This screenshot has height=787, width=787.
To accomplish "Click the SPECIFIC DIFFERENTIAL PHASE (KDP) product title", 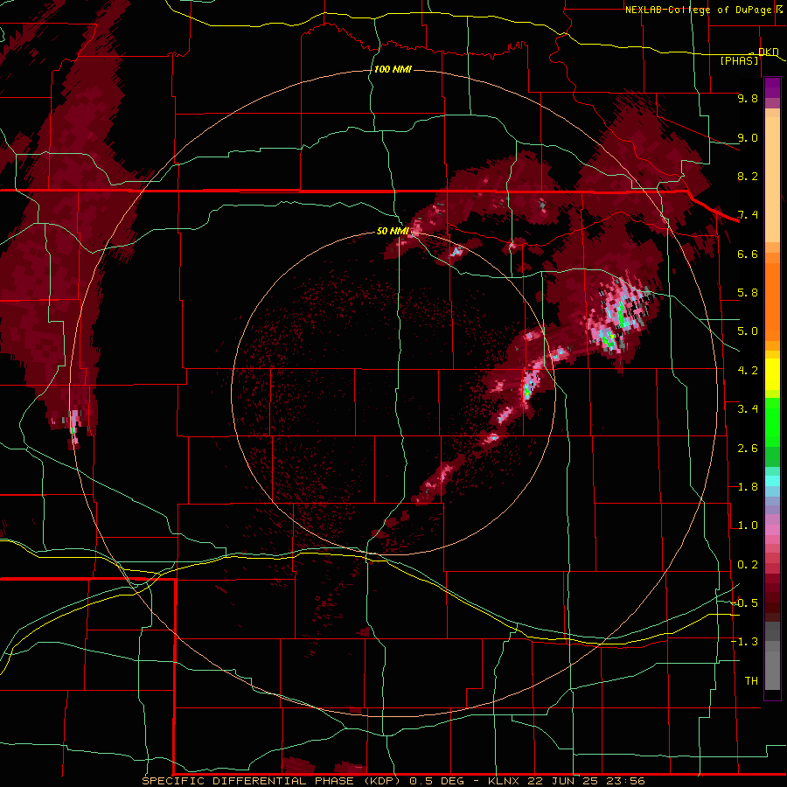I will 273,781.
